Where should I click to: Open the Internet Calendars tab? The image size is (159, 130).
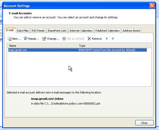tap(81, 31)
